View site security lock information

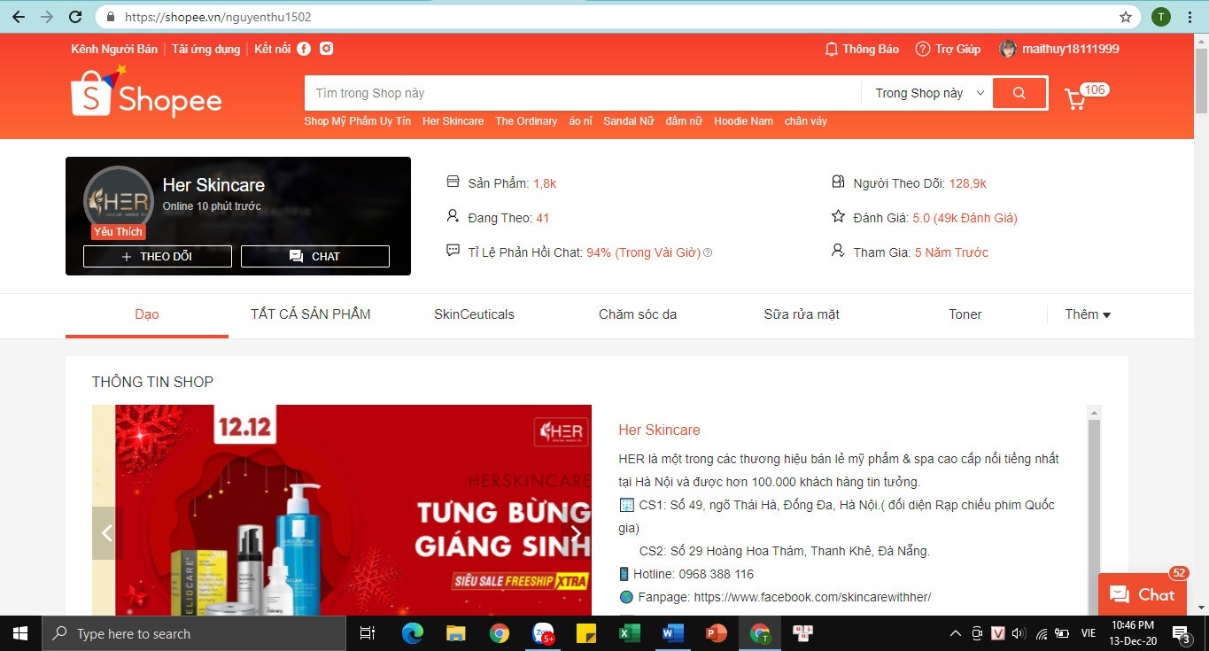(112, 17)
